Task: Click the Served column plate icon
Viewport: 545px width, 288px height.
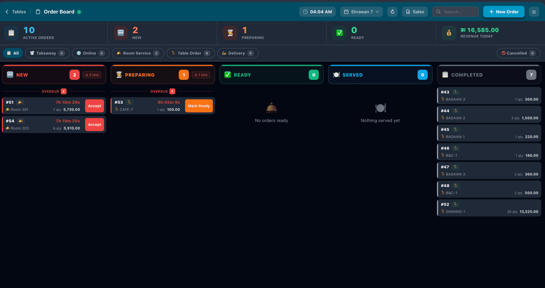Action: (x=336, y=75)
